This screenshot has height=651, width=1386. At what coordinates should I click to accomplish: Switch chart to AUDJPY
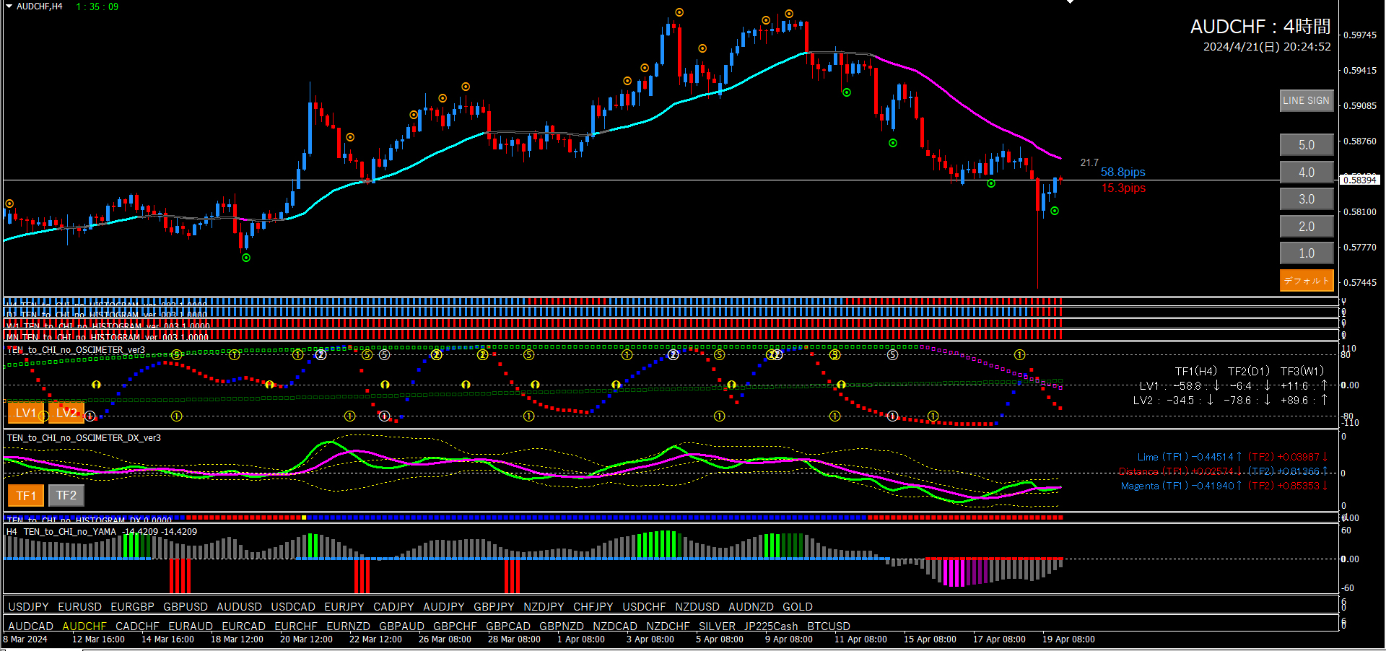[444, 607]
